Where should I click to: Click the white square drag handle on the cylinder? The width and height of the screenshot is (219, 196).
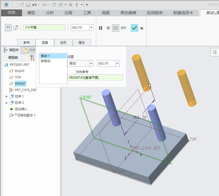[x=150, y=85]
